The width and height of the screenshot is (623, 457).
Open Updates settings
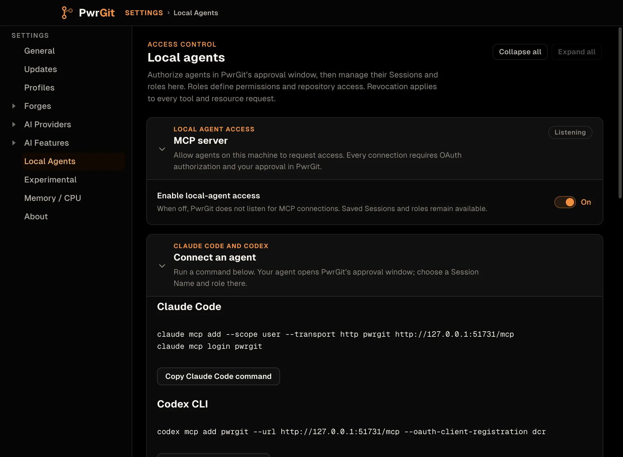(x=40, y=69)
